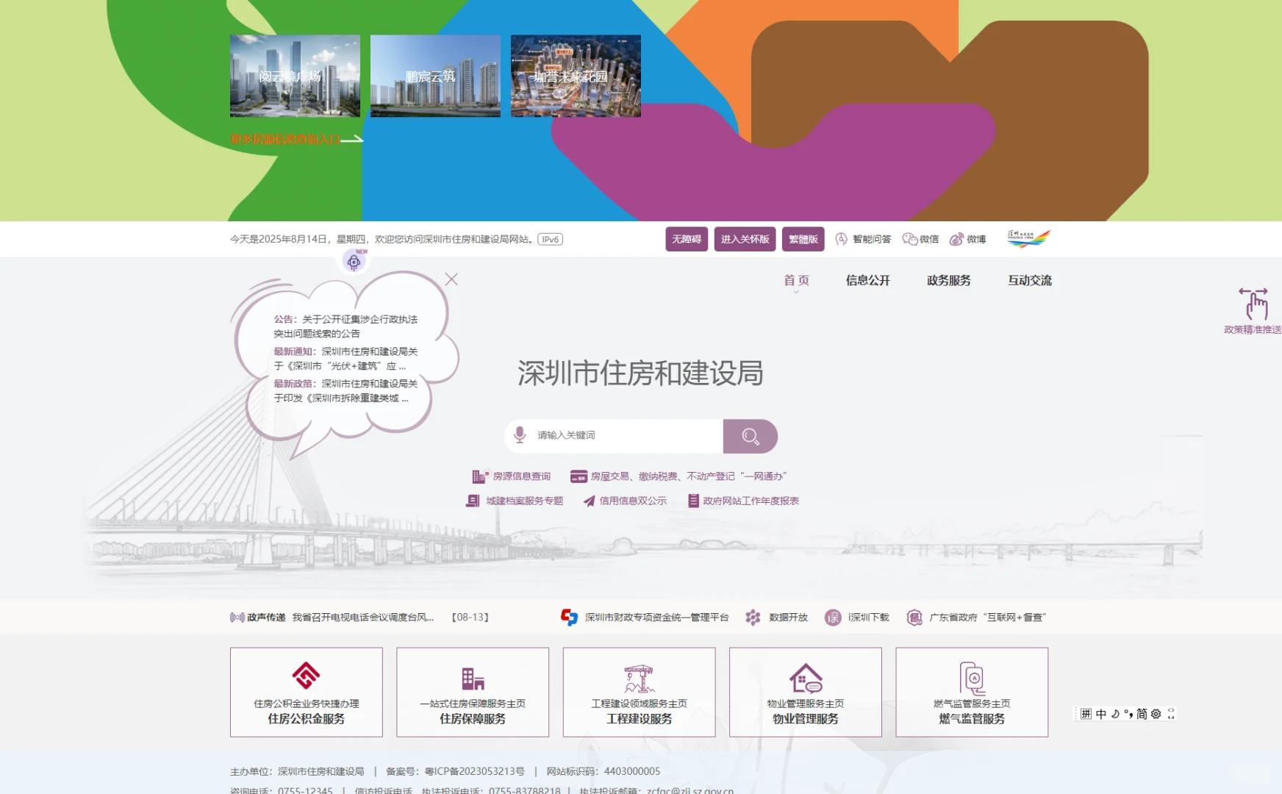This screenshot has width=1282, height=794.
Task: Click the 物业管理服务 house icon
Action: click(x=806, y=678)
